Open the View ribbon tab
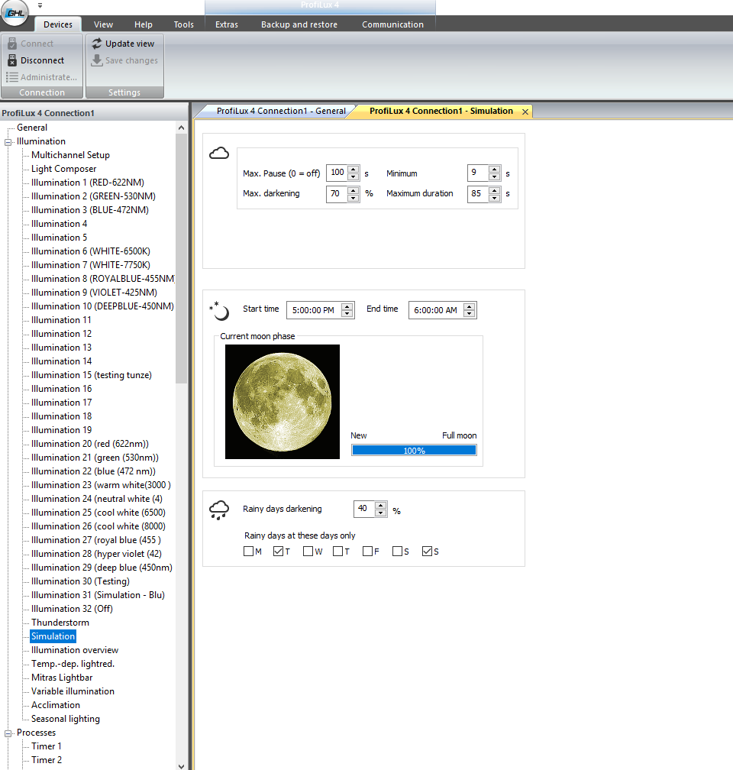 (x=103, y=24)
